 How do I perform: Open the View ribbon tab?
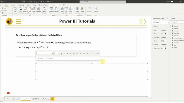click(28, 5)
